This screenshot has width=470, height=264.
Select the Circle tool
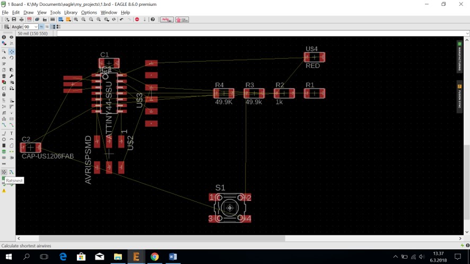[4, 139]
